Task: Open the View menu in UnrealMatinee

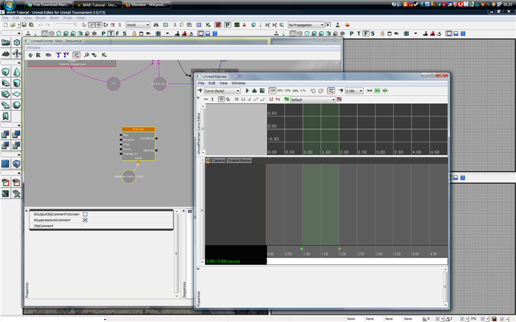Action: (224, 83)
